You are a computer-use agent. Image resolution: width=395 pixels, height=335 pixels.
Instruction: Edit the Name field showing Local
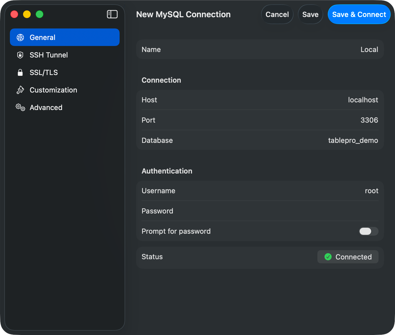pyautogui.click(x=260, y=49)
